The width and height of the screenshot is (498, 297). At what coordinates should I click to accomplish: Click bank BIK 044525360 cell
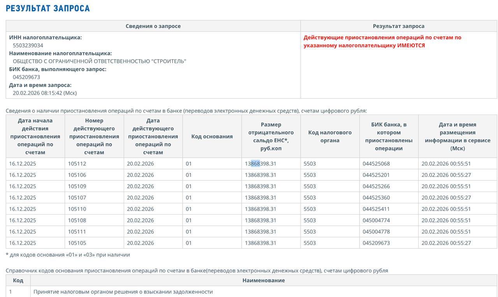pos(376,197)
